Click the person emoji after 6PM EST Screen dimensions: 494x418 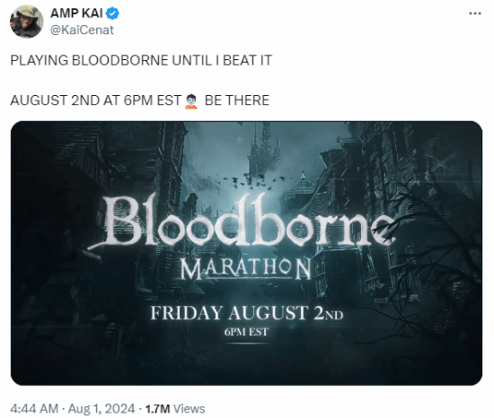[x=191, y=101]
